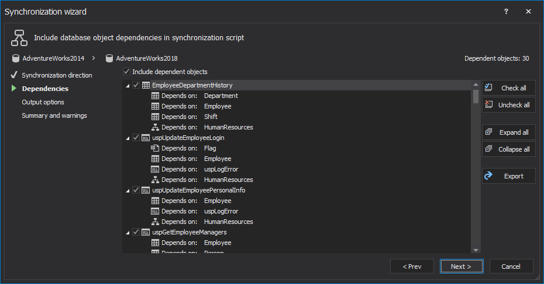Click the Uncheck all icon
The image size is (544, 284).
coord(489,105)
